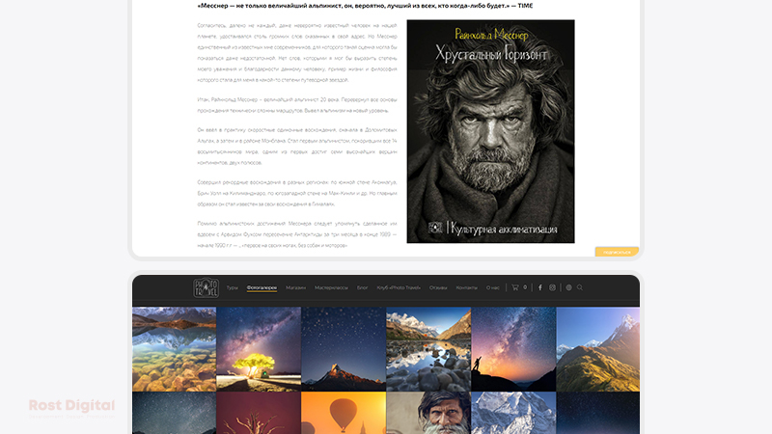Open the glowing yellow tree photo
The height and width of the screenshot is (434, 772).
pos(259,349)
